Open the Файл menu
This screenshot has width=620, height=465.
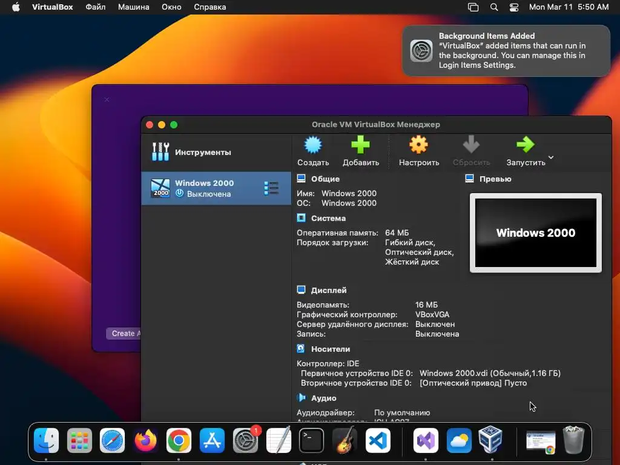(x=95, y=7)
